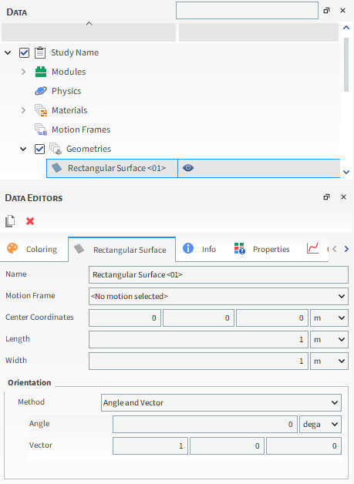This screenshot has width=354, height=484.
Task: Click the red curve chart tab icon
Action: (312, 248)
